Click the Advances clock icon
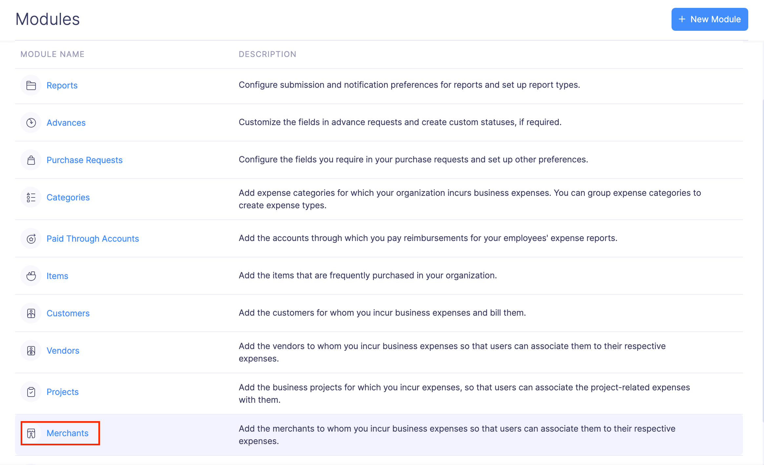764x465 pixels. pos(31,123)
